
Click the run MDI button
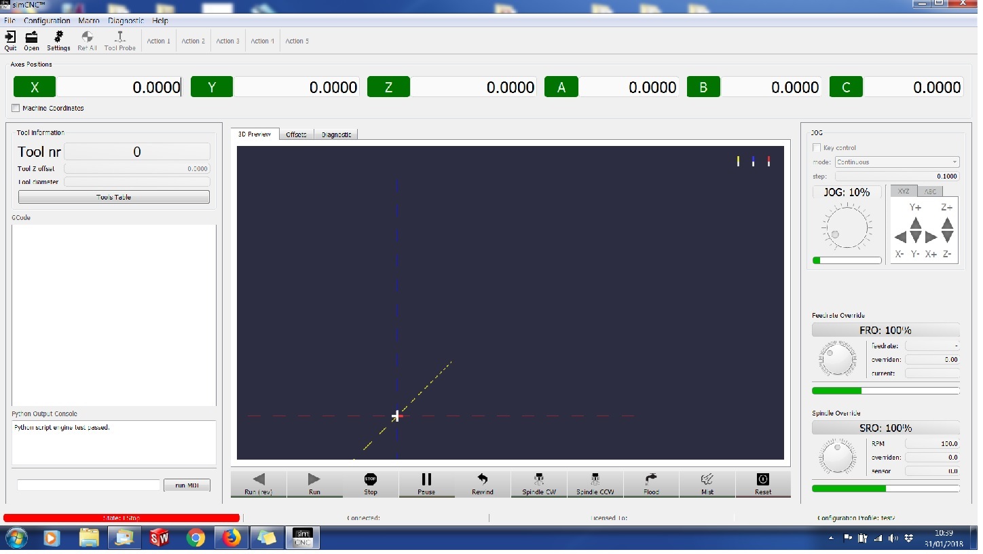point(187,485)
